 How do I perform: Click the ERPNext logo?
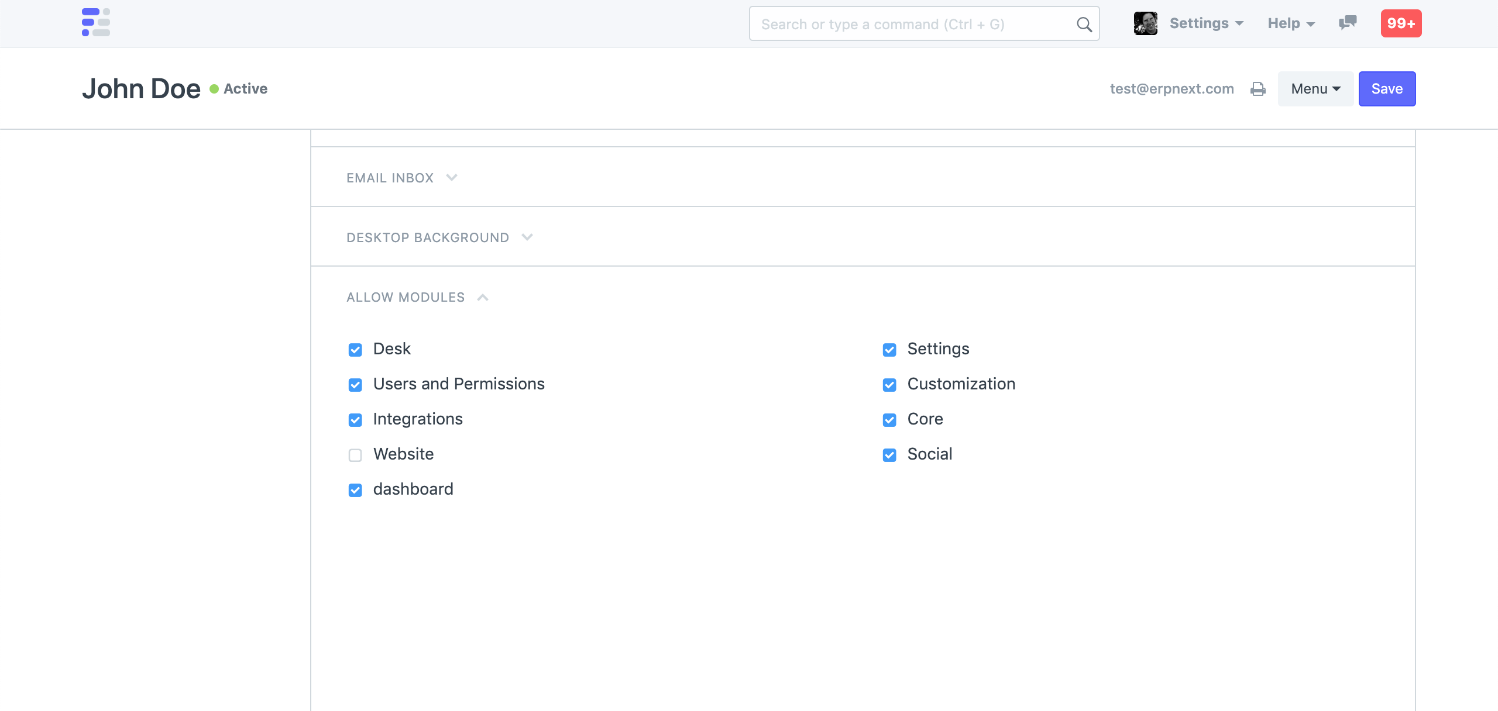(95, 22)
